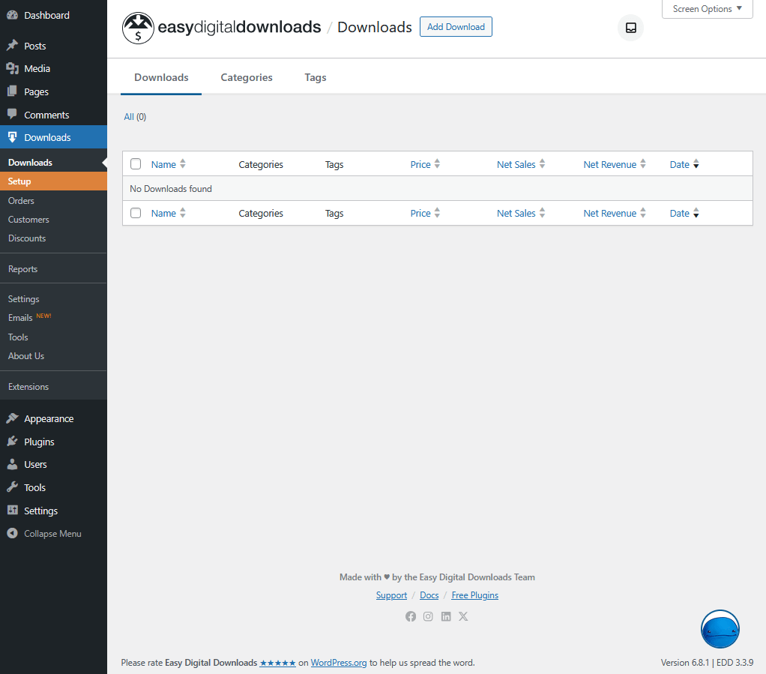The image size is (766, 674).
Task: Open the Facebook social icon in footer
Action: (411, 616)
